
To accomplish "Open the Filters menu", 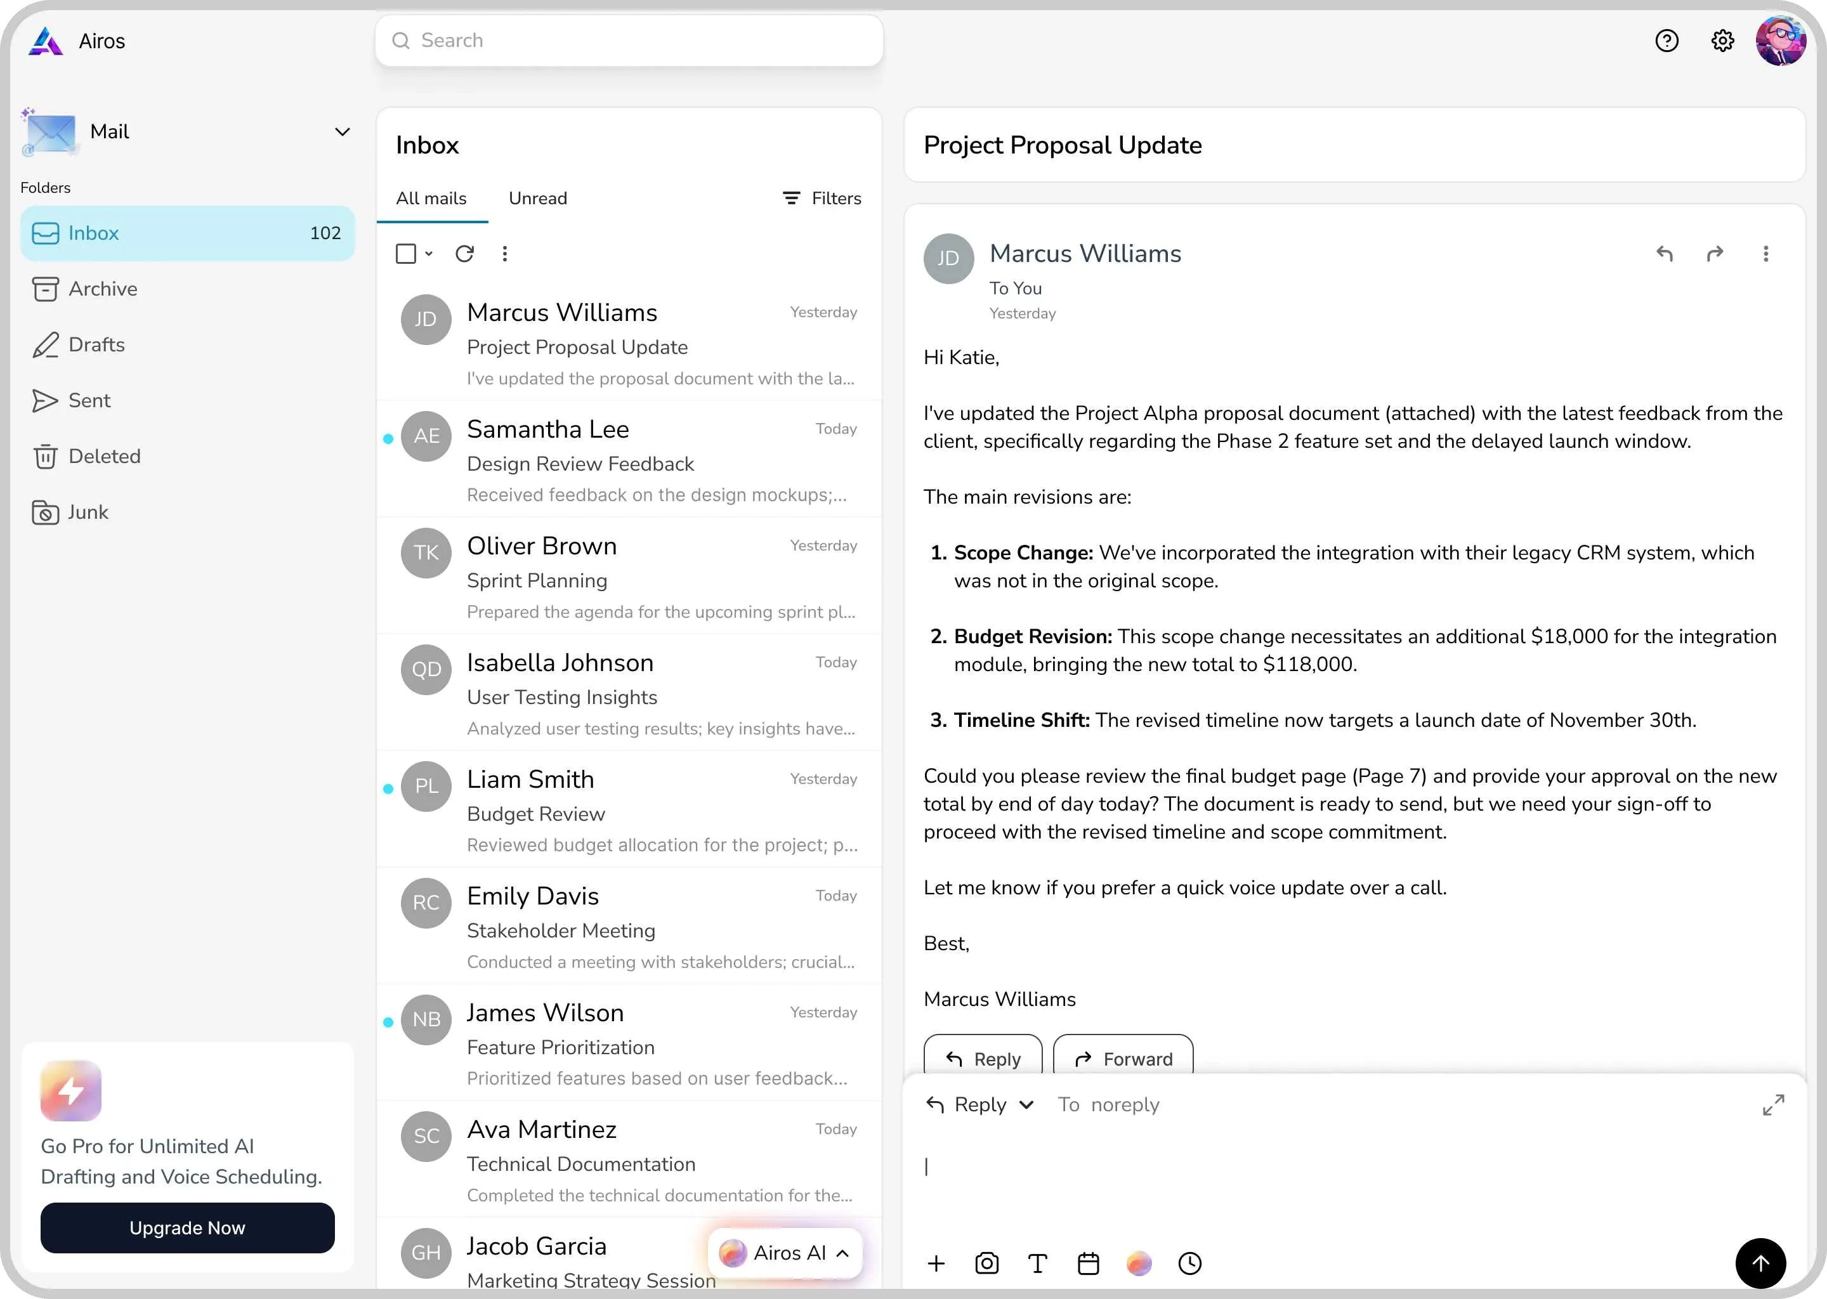I will [822, 199].
